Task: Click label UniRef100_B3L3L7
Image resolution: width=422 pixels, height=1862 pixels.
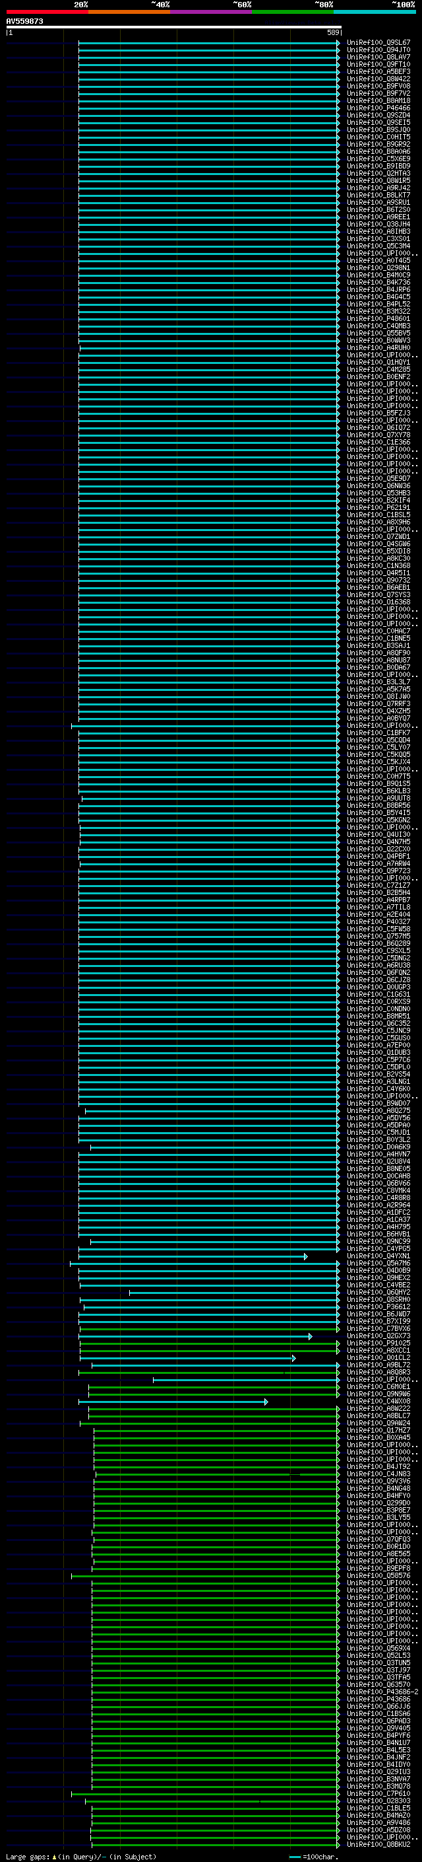Action: 378,682
